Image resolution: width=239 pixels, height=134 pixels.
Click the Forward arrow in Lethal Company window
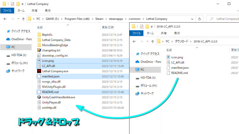(12, 19)
